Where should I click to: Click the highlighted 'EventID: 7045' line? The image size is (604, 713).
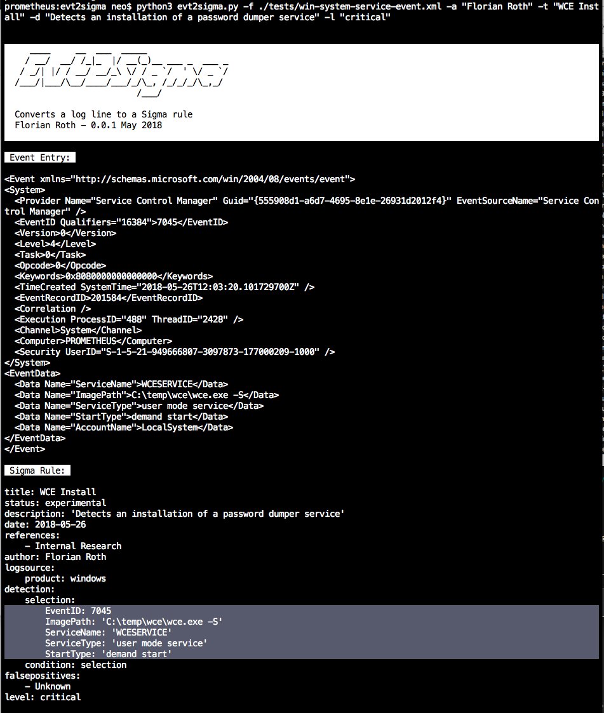pos(77,611)
